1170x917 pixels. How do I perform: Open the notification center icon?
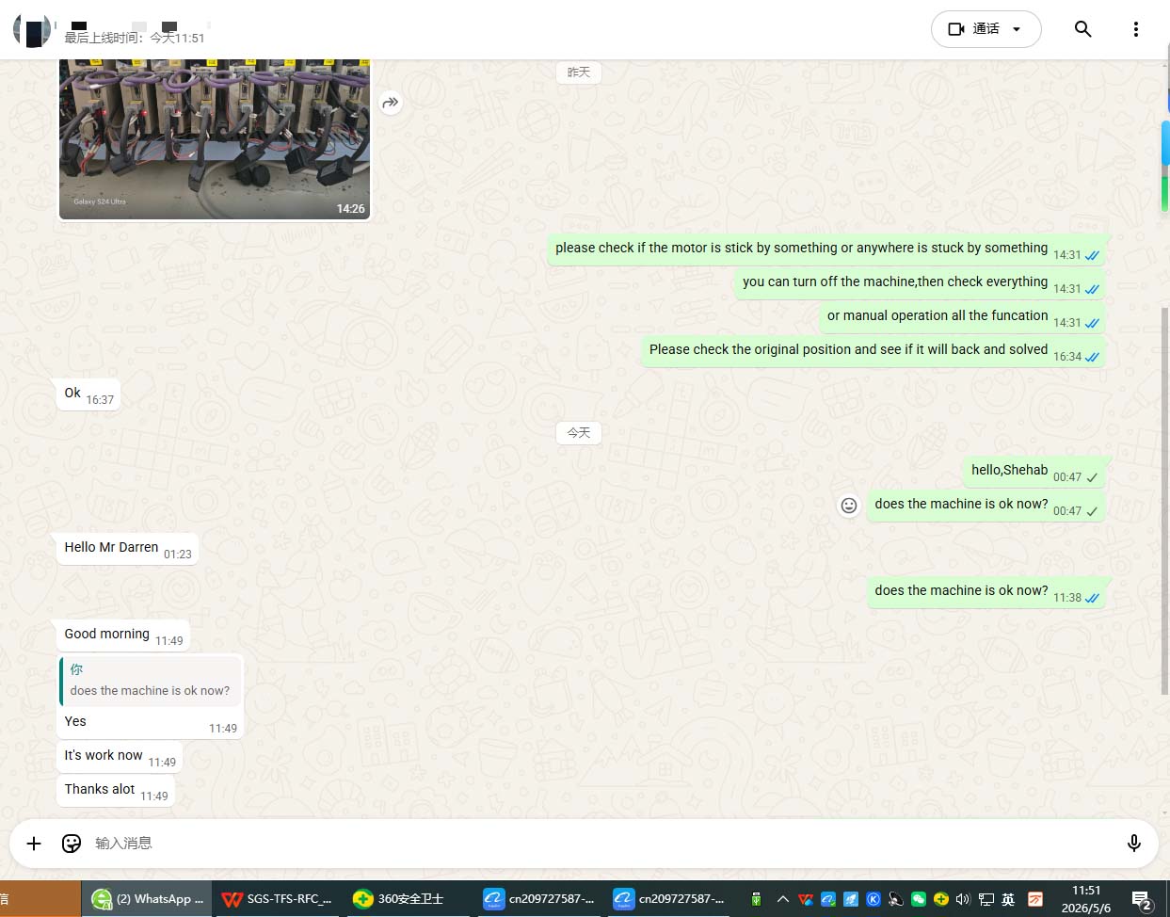tap(1142, 901)
